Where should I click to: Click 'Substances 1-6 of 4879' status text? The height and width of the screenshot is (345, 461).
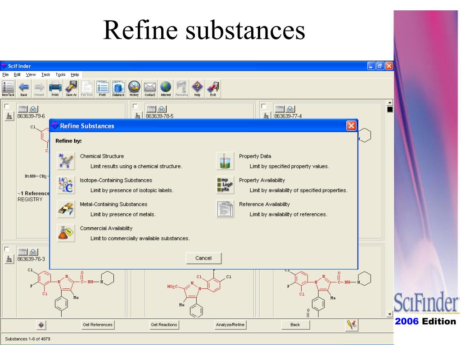tap(27, 339)
